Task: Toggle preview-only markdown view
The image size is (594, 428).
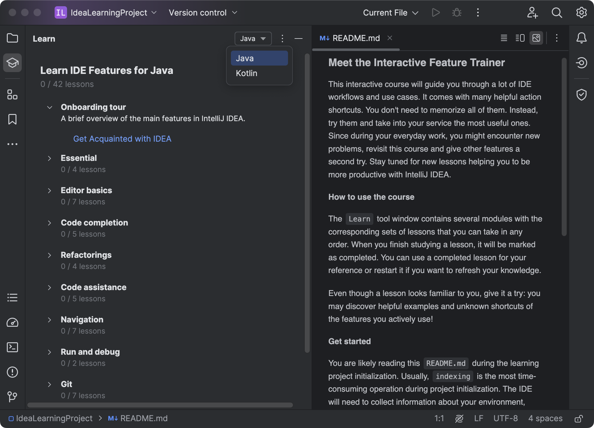Action: (x=536, y=38)
